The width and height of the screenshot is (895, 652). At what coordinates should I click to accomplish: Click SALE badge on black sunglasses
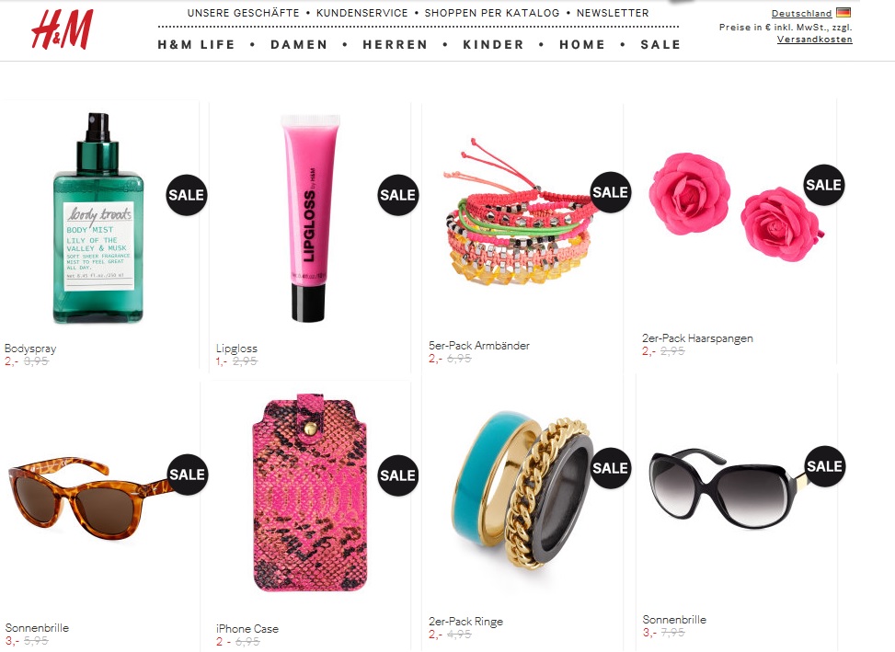pos(824,466)
